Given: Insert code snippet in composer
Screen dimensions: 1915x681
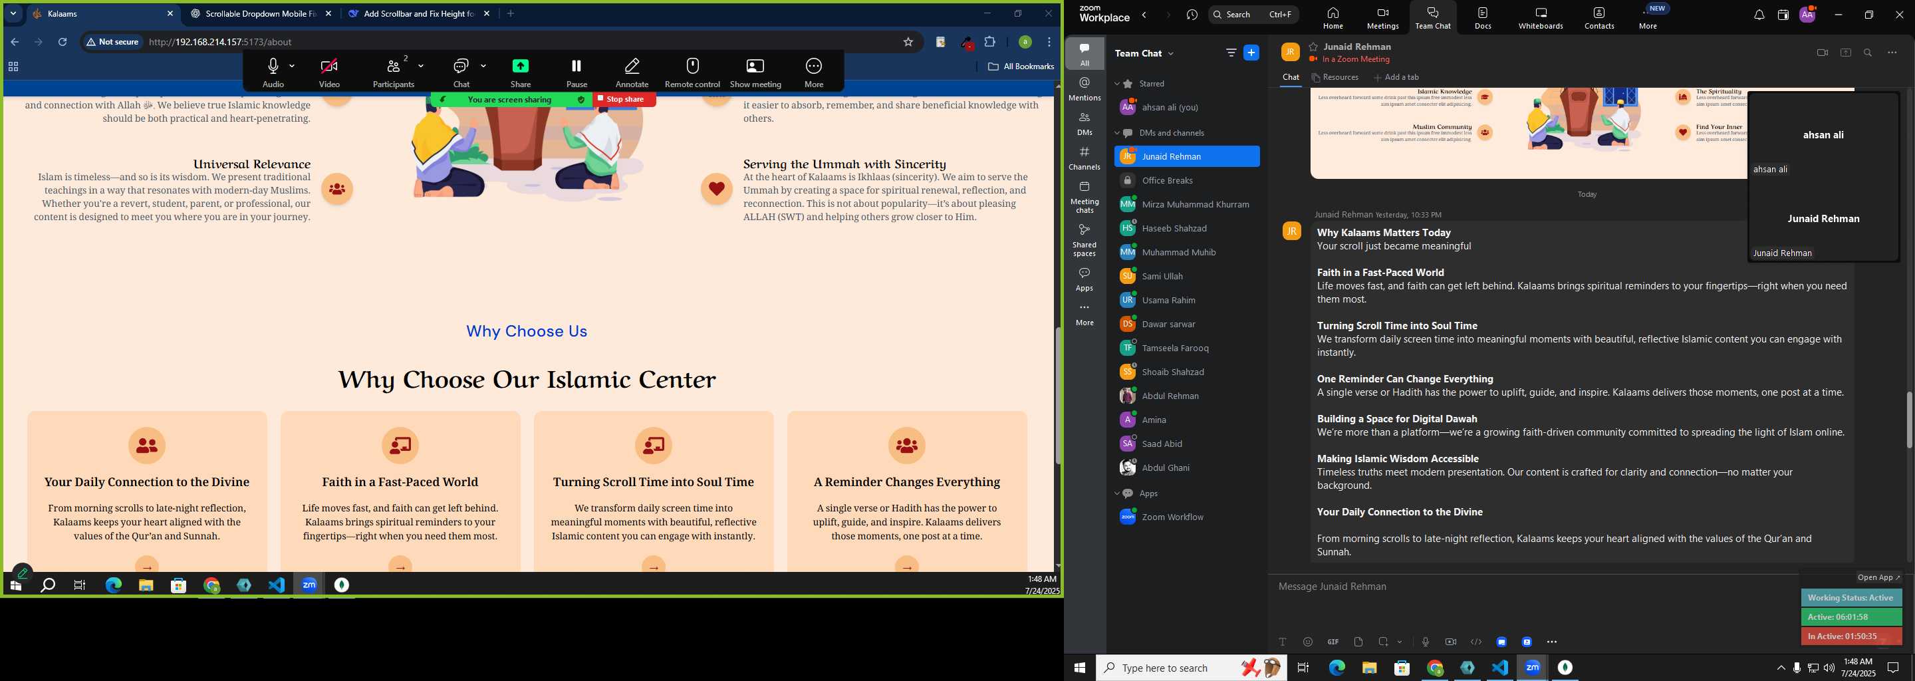Looking at the screenshot, I should (x=1475, y=642).
